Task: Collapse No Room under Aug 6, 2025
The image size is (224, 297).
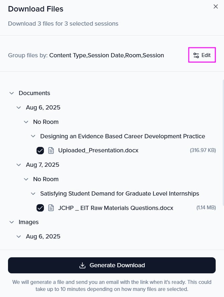Action: tap(26, 122)
